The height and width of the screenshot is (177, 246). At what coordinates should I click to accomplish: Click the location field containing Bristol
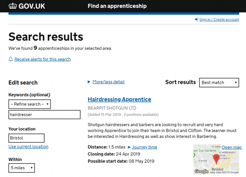(26, 138)
